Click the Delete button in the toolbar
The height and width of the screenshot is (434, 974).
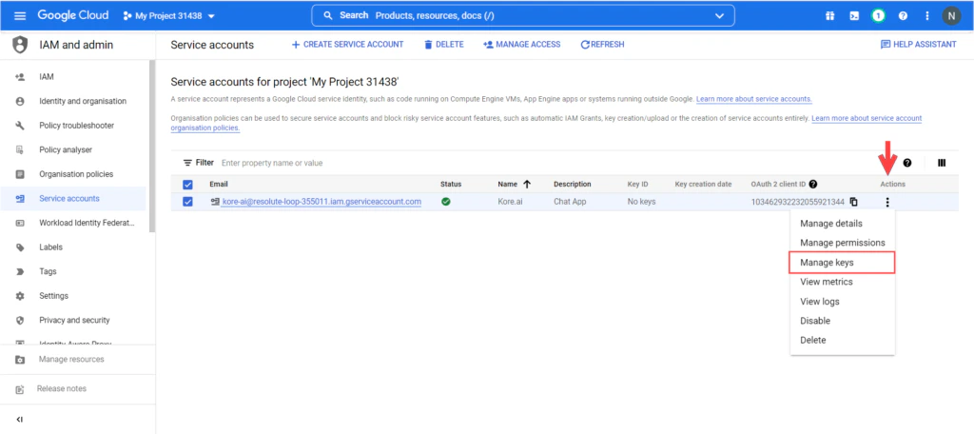443,45
